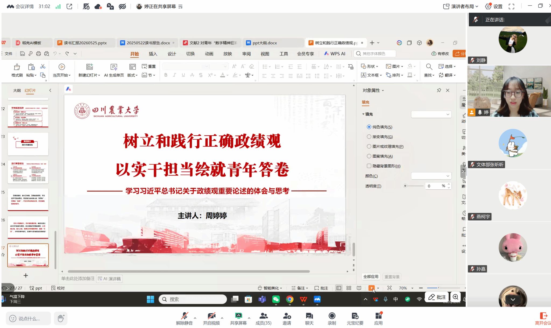
Task: Open the fill preset dropdown
Action: [x=431, y=114]
